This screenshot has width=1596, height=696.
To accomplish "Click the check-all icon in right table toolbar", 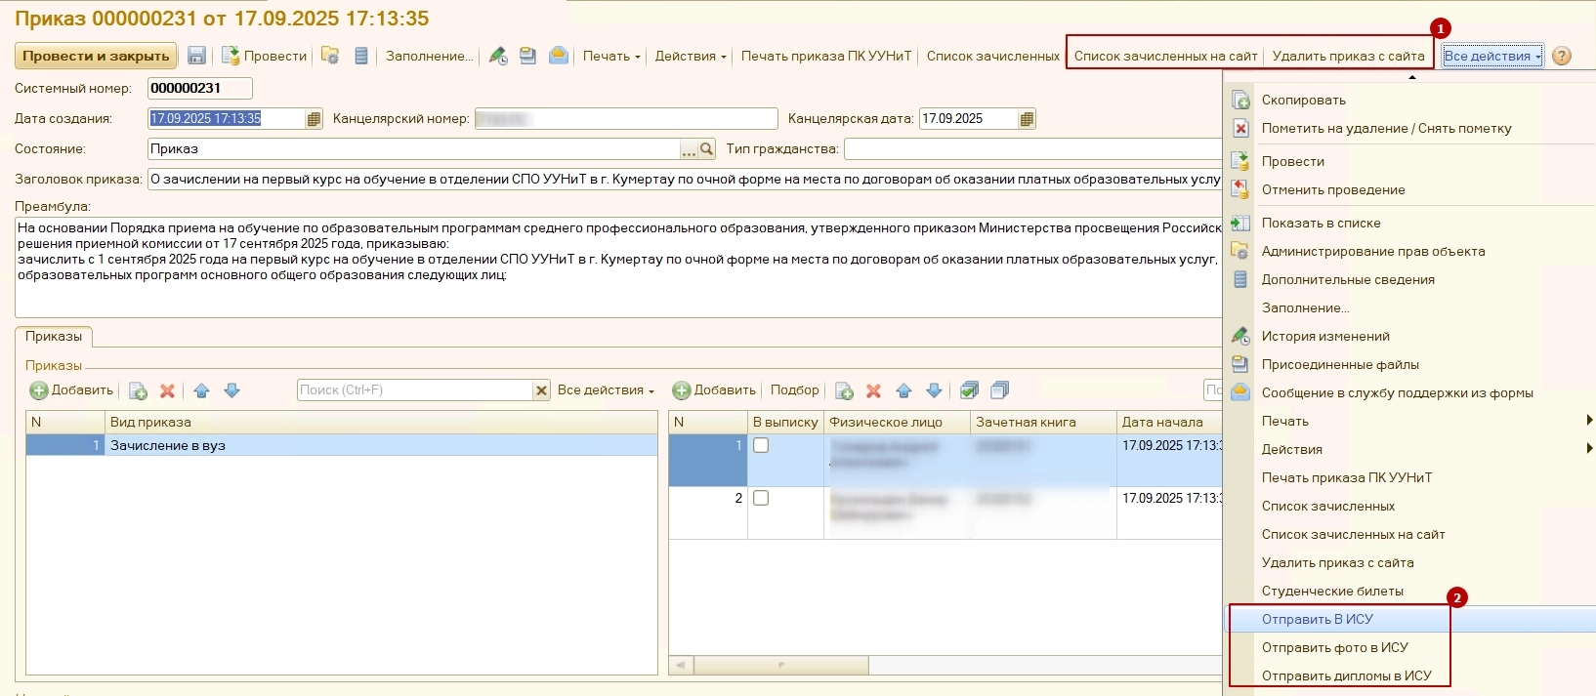I will point(969,390).
